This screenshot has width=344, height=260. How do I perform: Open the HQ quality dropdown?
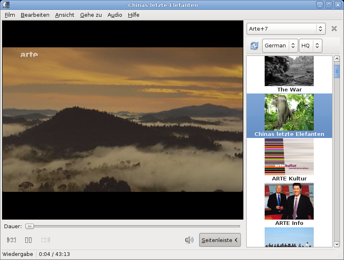(x=310, y=46)
